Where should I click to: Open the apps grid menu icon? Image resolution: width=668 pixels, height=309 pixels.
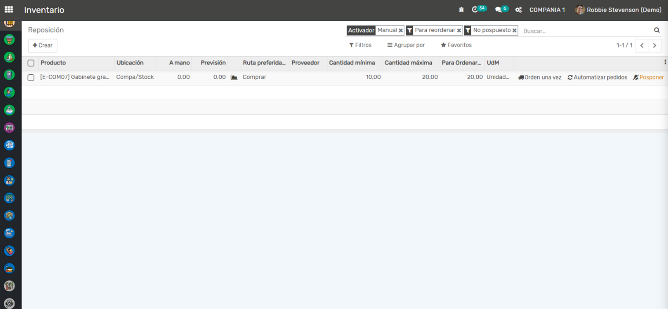point(9,10)
